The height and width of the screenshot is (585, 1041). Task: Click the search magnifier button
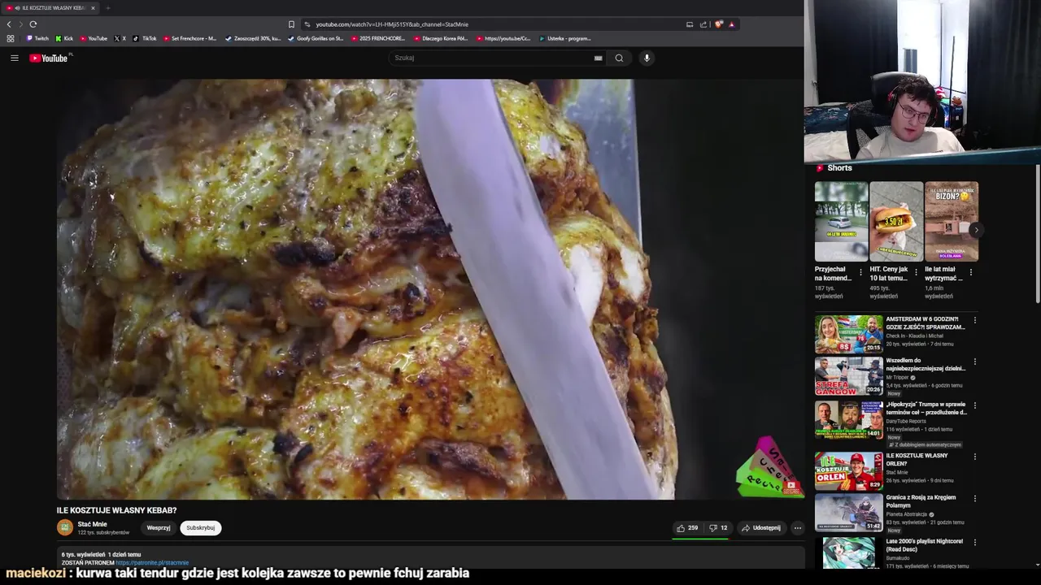pyautogui.click(x=619, y=58)
